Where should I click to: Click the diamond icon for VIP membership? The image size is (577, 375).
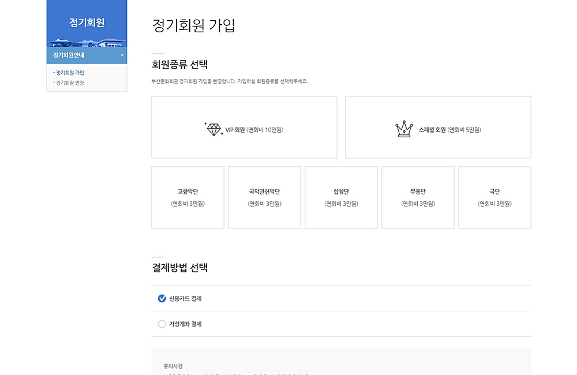click(x=214, y=129)
